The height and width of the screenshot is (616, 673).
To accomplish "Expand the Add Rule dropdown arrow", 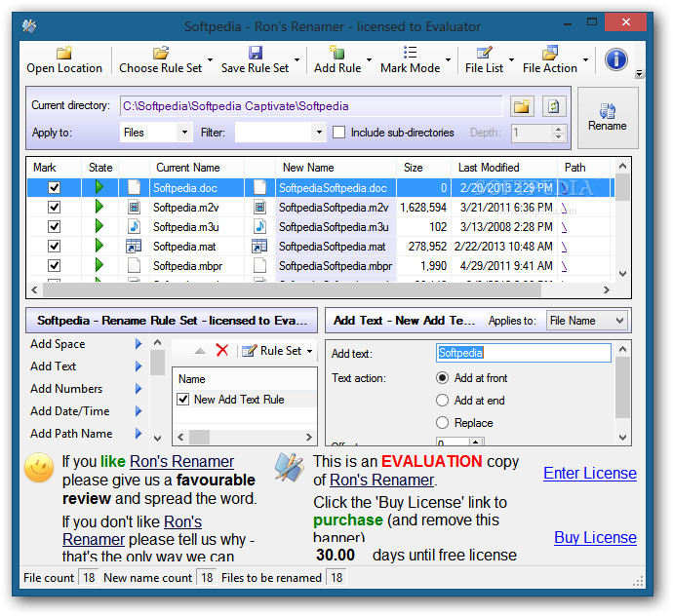I will pyautogui.click(x=369, y=59).
